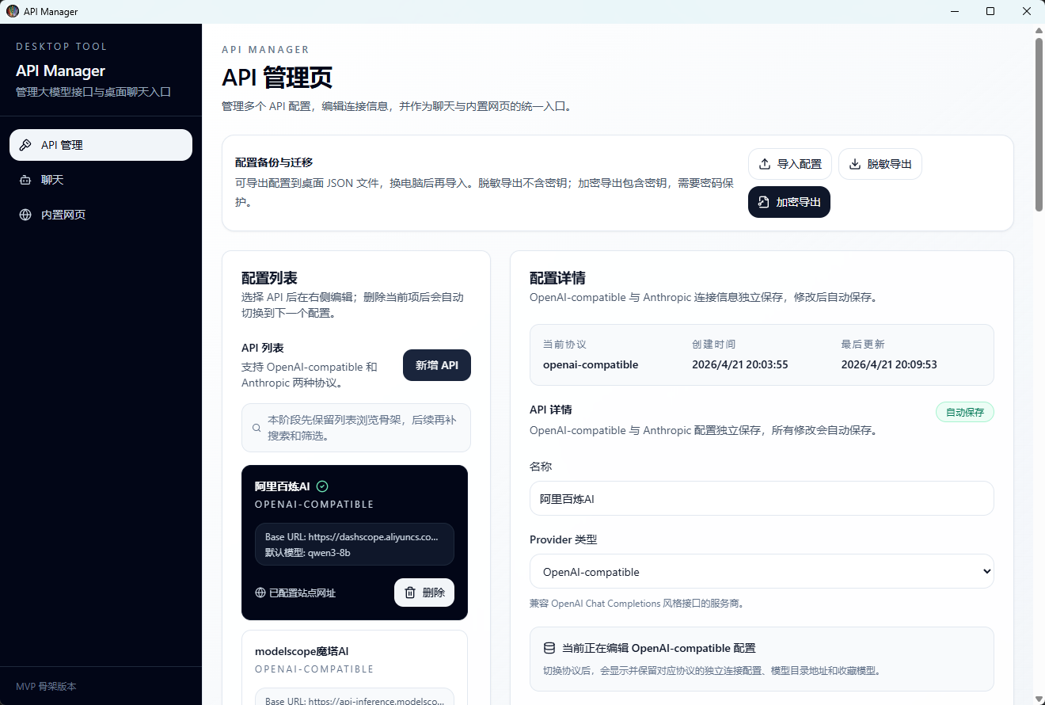Click the green check icon beside 阿里百炼AI
Screen dimensions: 1045x705
coord(322,486)
